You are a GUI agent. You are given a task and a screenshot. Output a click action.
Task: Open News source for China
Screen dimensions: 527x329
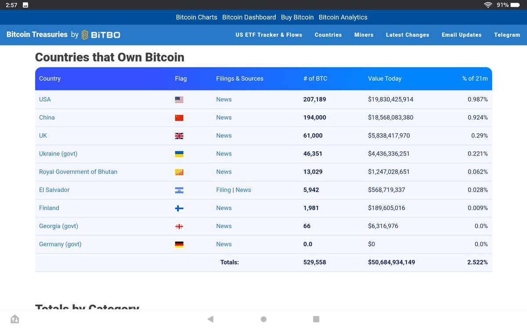[x=224, y=118]
